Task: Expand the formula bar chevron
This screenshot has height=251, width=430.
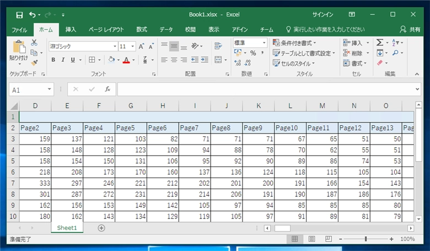Action: point(417,89)
